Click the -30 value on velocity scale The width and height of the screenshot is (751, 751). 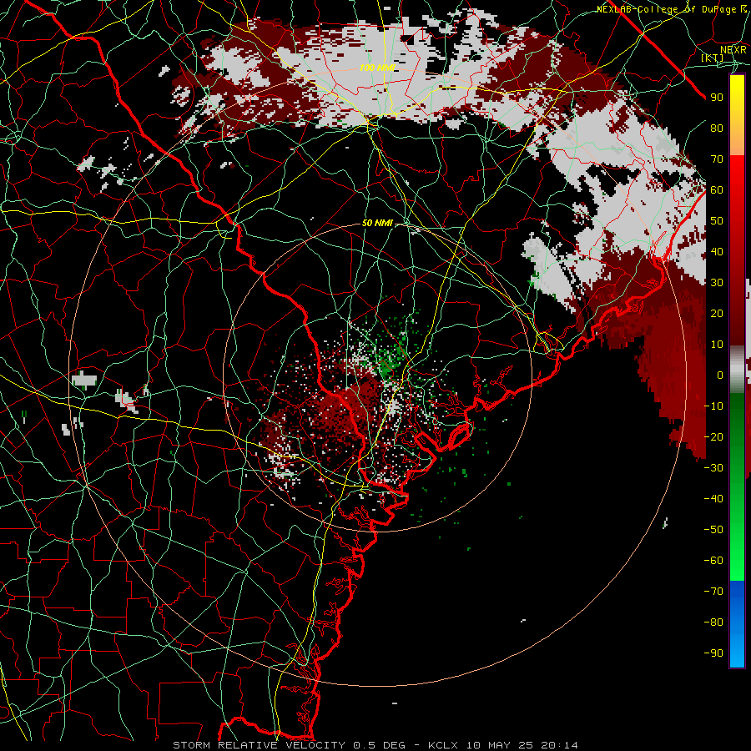point(713,468)
